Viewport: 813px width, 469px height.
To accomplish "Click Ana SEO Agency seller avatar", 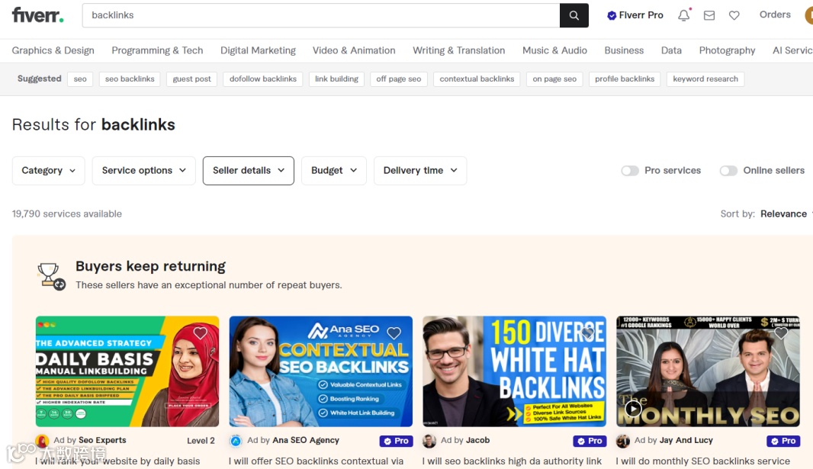I will (236, 441).
